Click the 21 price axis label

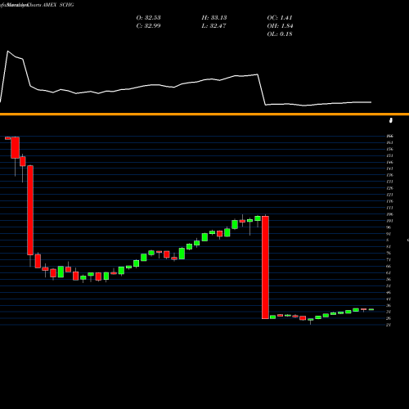pos(389,325)
